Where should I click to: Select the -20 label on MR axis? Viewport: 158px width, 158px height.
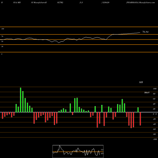pos(154,119)
